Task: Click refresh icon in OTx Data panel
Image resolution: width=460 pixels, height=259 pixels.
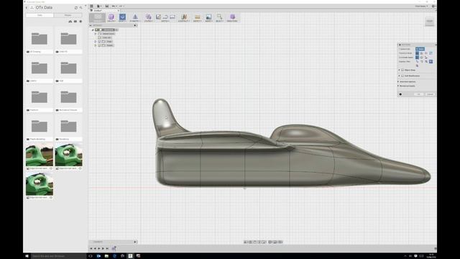Action: click(76, 8)
